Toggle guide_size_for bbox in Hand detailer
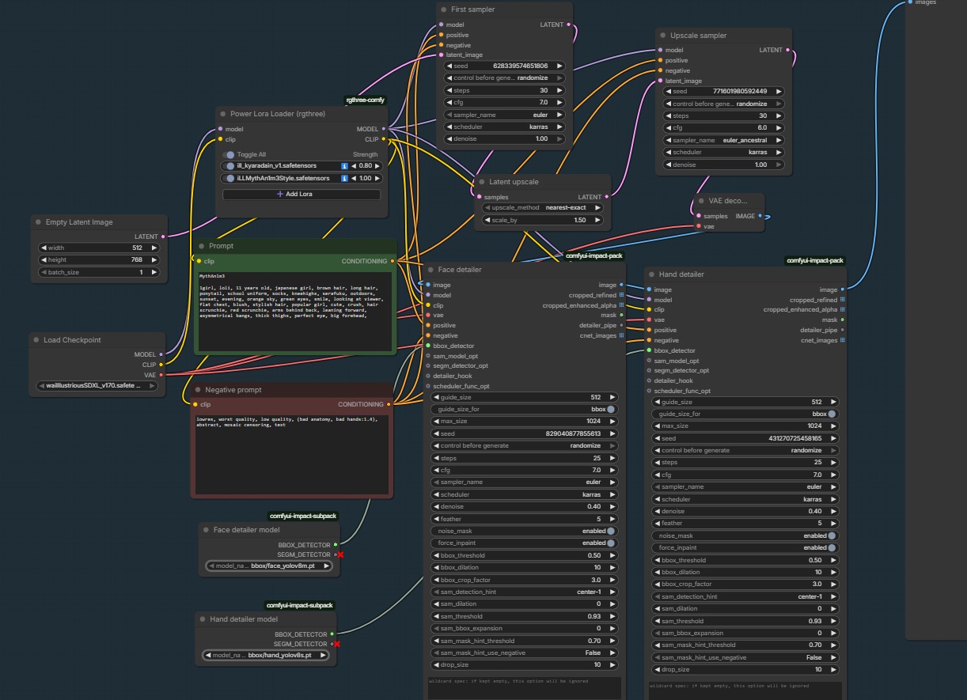Image resolution: width=967 pixels, height=700 pixels. click(832, 414)
